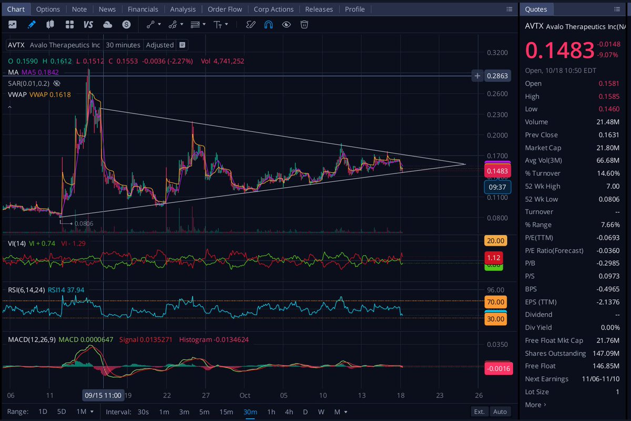Toggle SAR indicator hidden-eye icon

57,83
